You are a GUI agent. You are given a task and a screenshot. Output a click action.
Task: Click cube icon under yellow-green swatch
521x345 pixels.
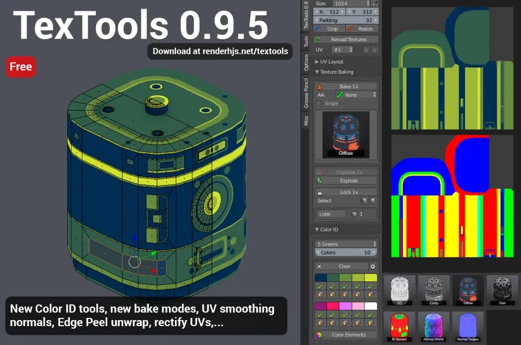[x=358, y=295]
